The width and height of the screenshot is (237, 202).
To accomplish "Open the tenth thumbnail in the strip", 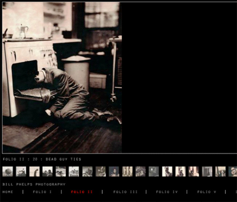I will [x=127, y=171].
